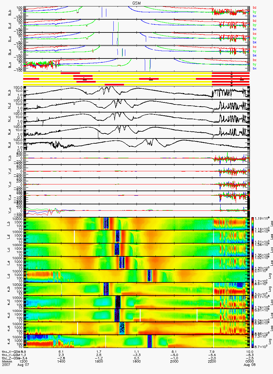Click the thc_Z-GSM row label
The width and height of the screenshot is (273, 374).
coord(11,358)
